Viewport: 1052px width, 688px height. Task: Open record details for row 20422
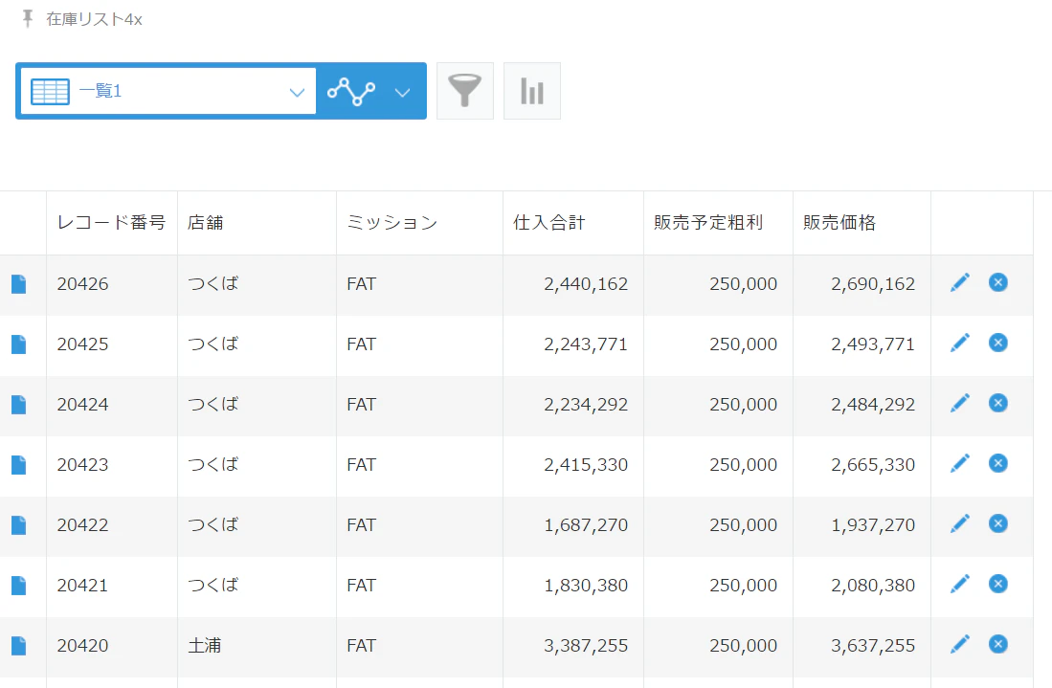tap(19, 525)
